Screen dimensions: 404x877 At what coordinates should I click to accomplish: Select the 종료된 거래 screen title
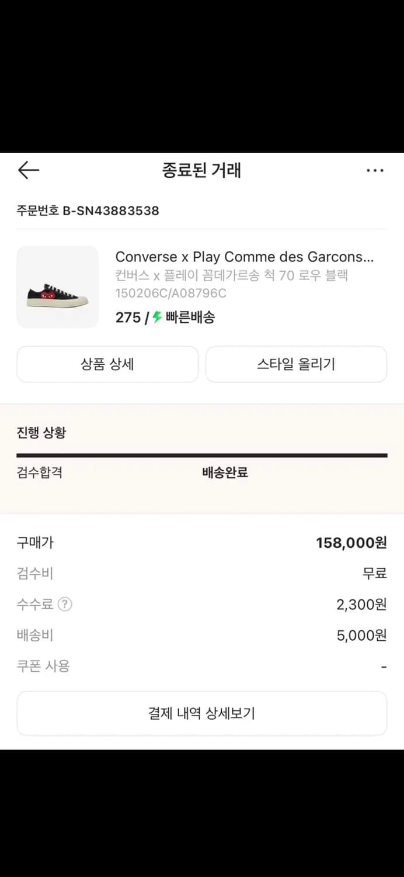[x=202, y=170]
